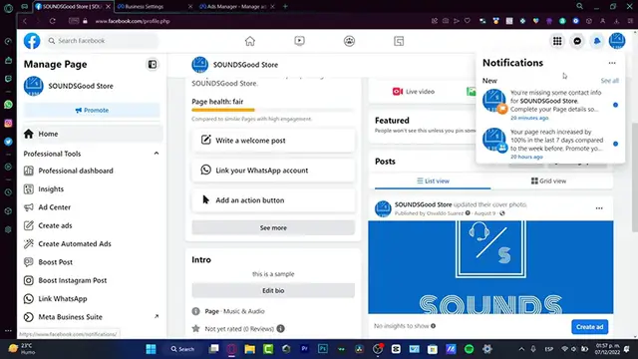The height and width of the screenshot is (359, 638).
Task: Click See all notifications link
Action: [609, 81]
